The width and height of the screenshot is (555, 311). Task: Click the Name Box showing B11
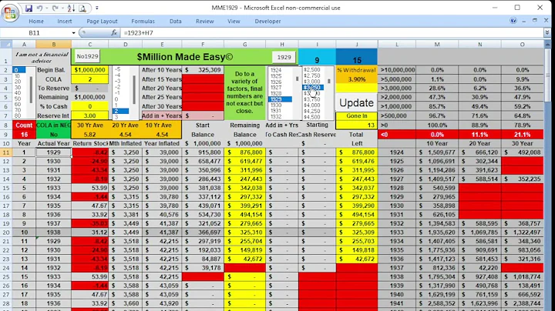[35, 33]
